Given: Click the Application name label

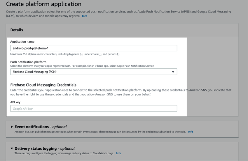Looking at the screenshot, I should 22,42.
